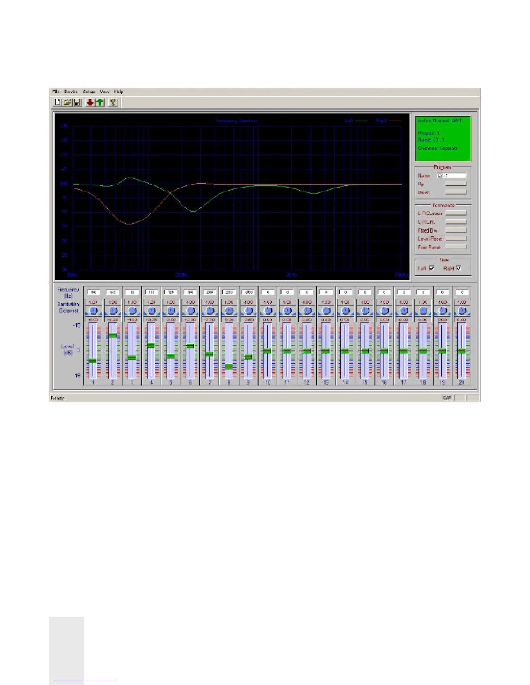This screenshot has width=530, height=685.
Task: Click the band 3 level slider handle
Action: click(x=132, y=358)
